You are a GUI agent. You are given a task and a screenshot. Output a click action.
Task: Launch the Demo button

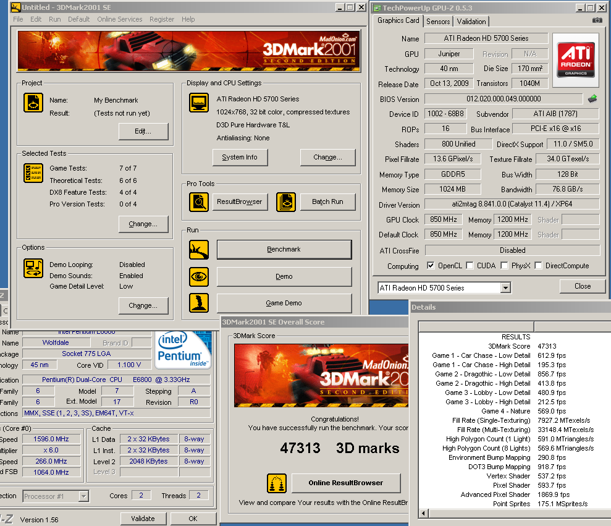tap(284, 276)
